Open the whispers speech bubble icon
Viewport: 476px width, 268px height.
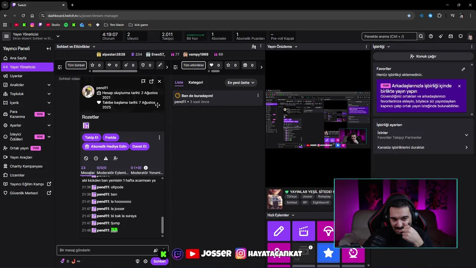(460, 36)
